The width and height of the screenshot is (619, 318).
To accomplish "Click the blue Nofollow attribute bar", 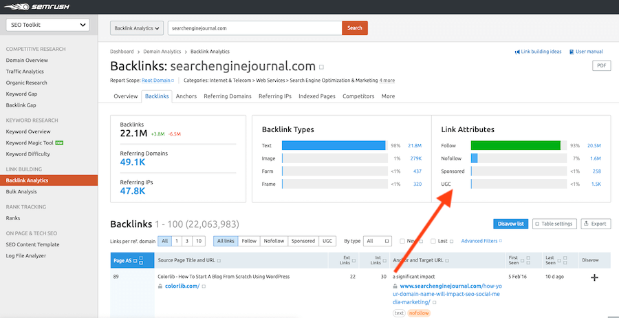I will 474,158.
